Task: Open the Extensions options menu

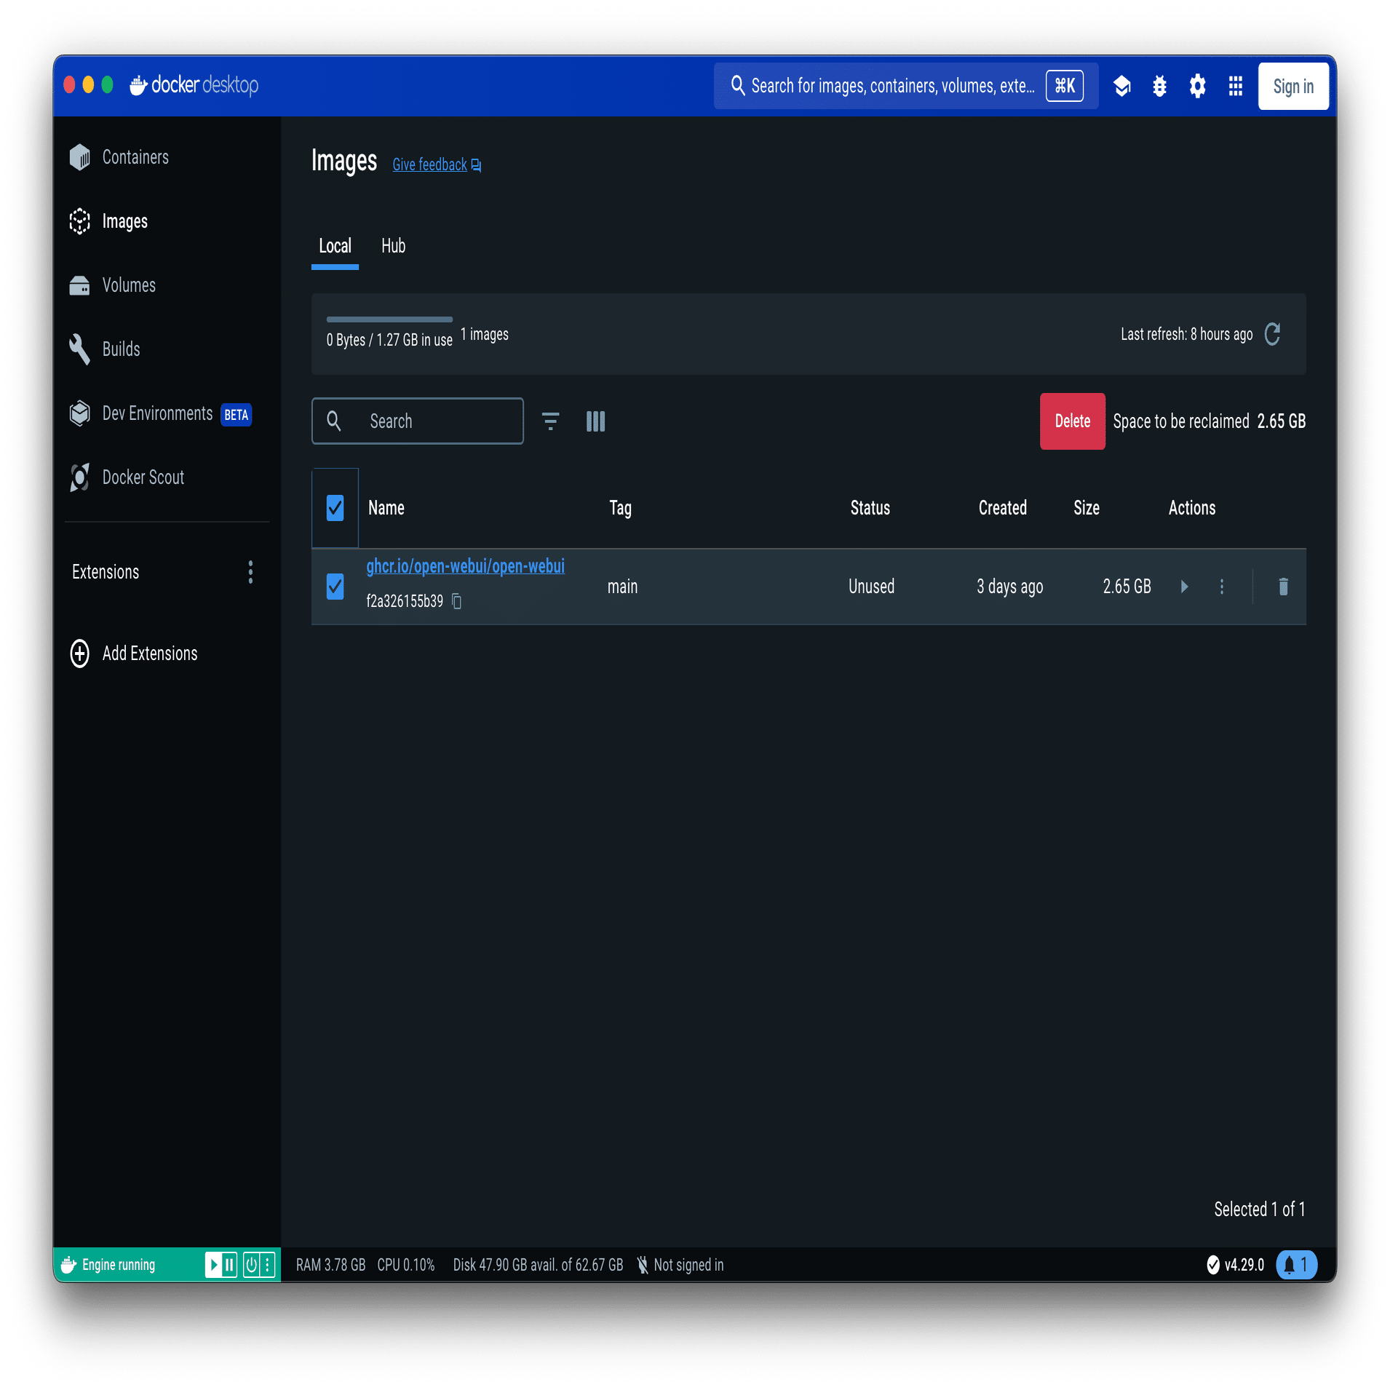Action: [x=250, y=572]
